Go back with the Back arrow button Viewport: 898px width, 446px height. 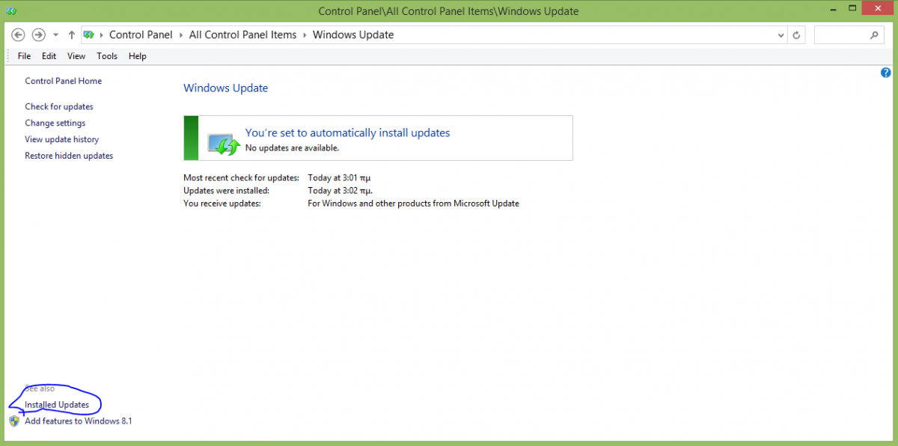point(19,35)
